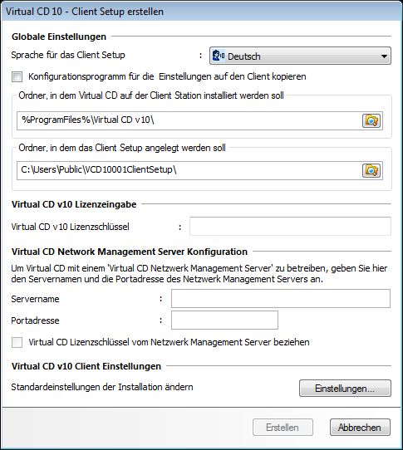The height and width of the screenshot is (450, 403).
Task: Click the C:\Users\Public\VCD10001ClientSetup\ path field
Action: point(189,170)
